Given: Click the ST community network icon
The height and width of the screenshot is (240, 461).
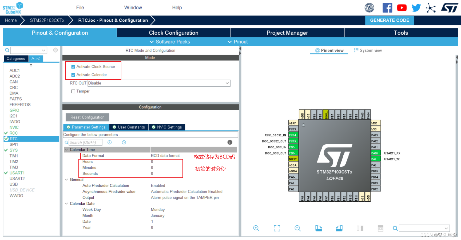Looking at the screenshot, I should [431, 8].
